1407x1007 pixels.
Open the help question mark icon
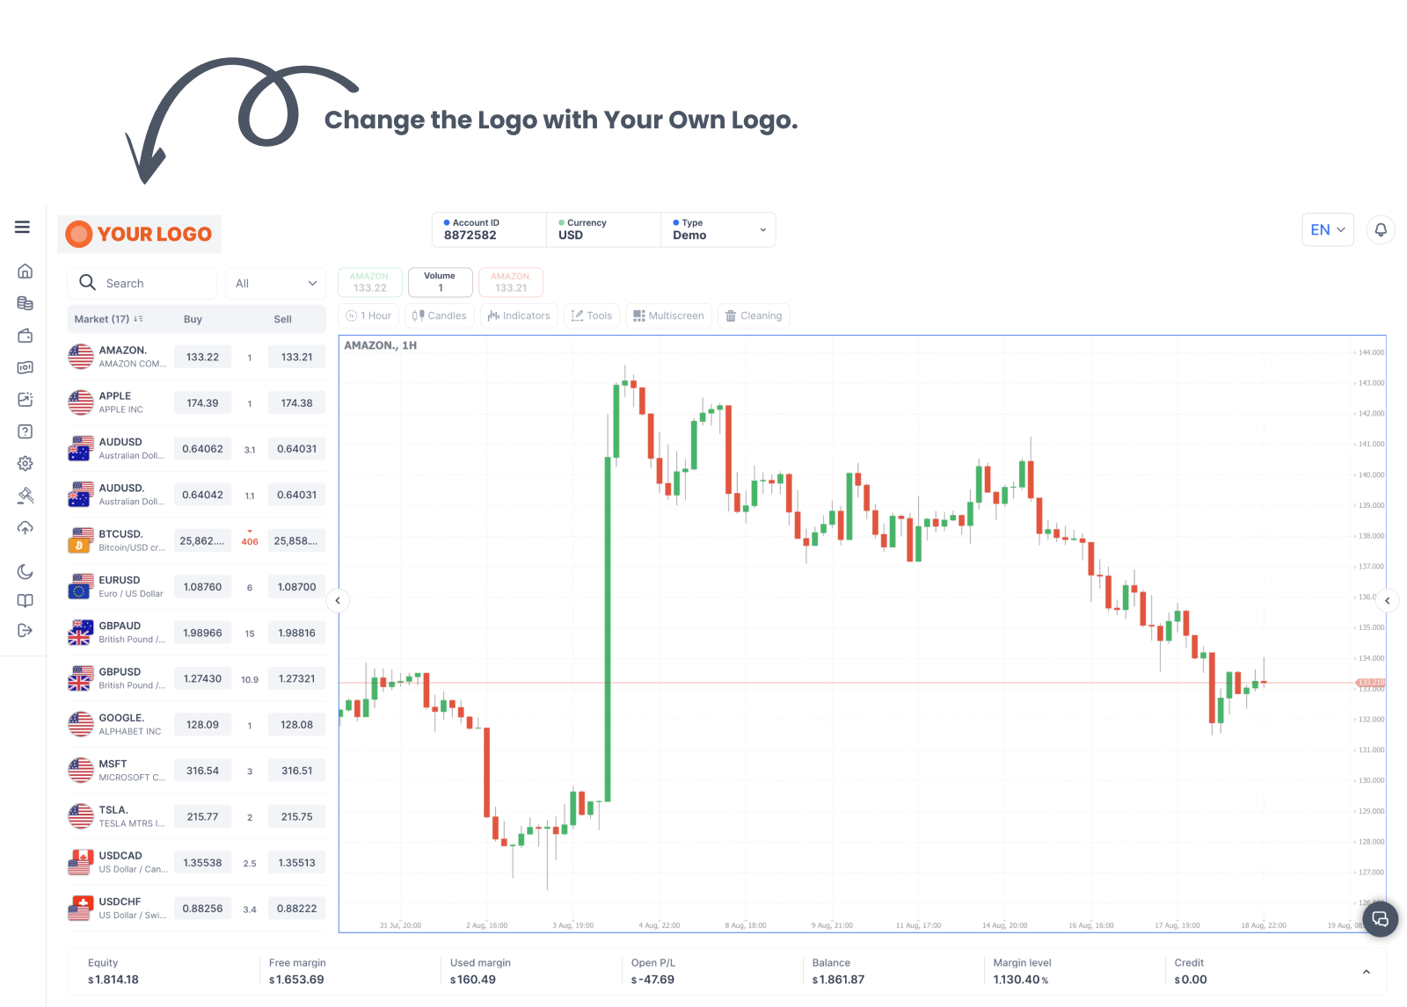click(26, 431)
